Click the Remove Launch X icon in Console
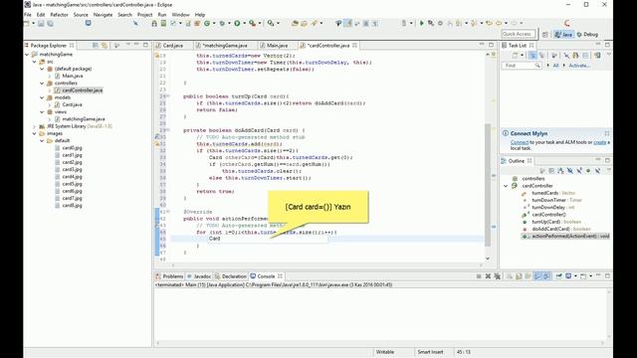This screenshot has width=637, height=358. [488, 276]
